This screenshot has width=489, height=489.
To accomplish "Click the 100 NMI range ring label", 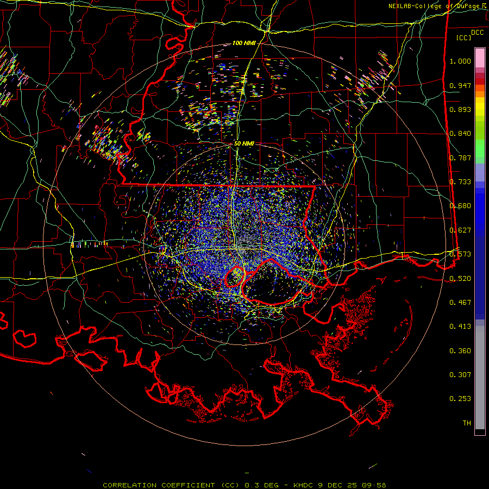I will pos(243,43).
